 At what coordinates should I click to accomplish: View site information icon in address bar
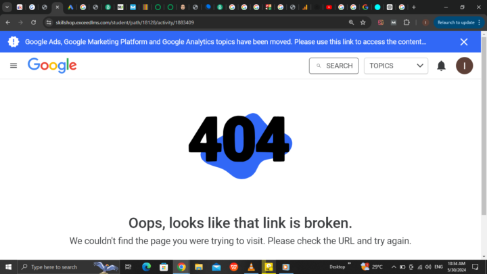coord(49,22)
